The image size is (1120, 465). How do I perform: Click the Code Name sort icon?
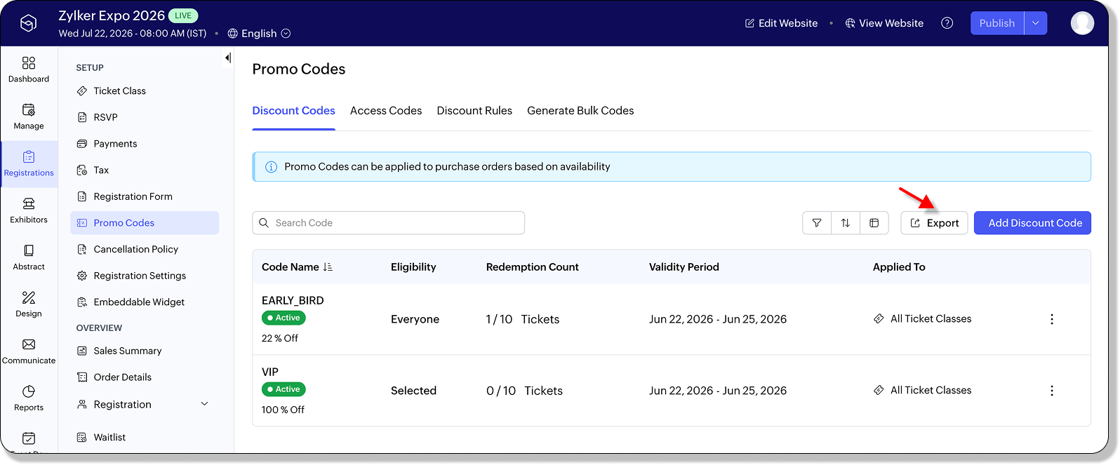pyautogui.click(x=328, y=267)
